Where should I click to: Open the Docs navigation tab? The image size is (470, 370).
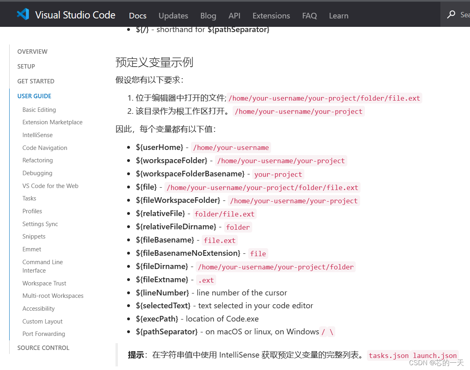[x=138, y=16]
